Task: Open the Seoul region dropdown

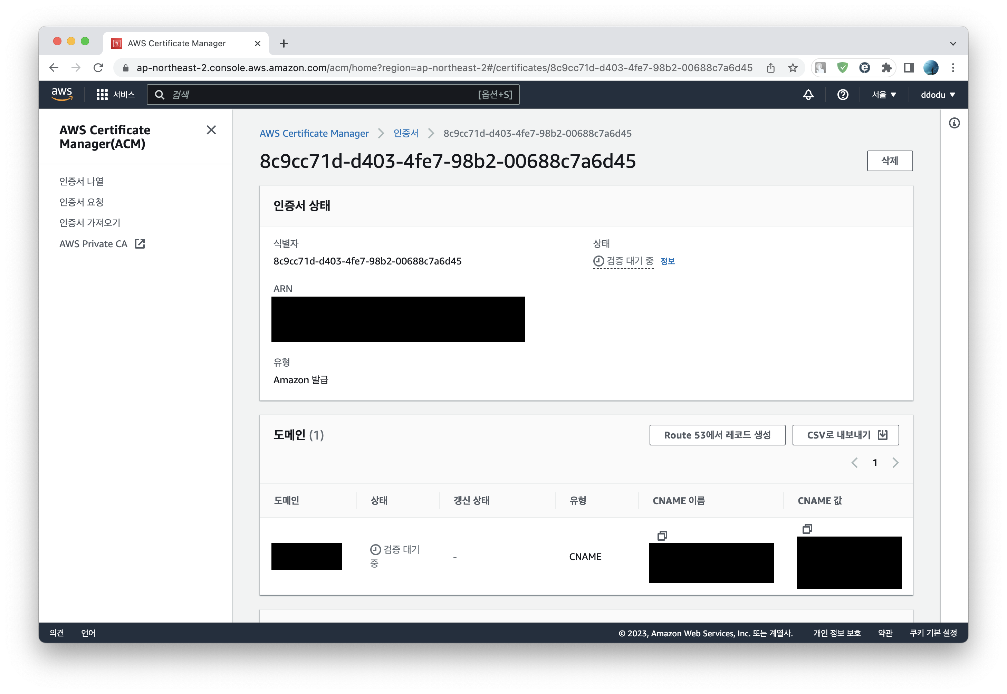Action: tap(884, 94)
